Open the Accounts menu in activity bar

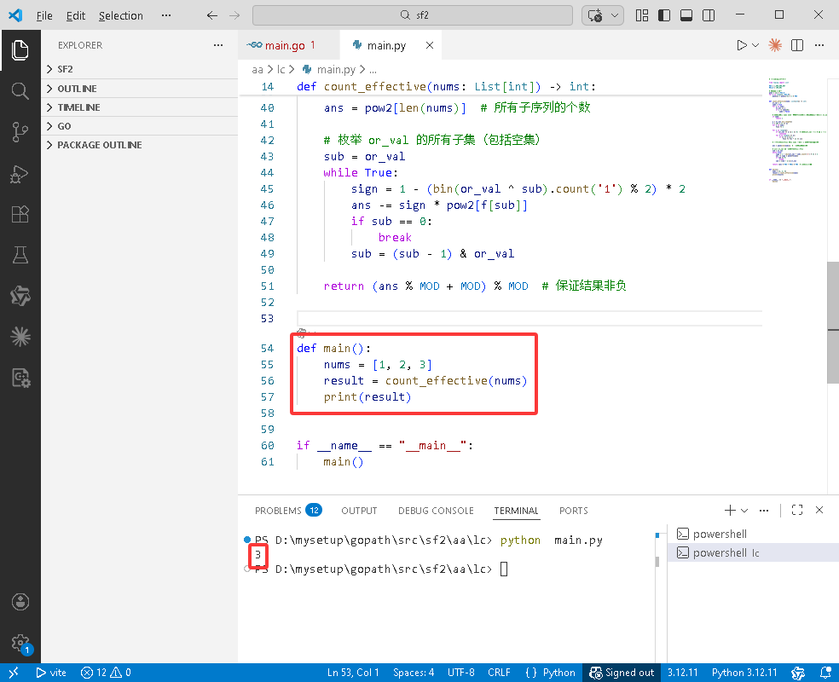[20, 602]
